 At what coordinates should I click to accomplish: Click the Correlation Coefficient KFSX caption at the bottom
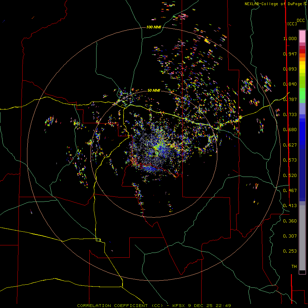click(154, 306)
